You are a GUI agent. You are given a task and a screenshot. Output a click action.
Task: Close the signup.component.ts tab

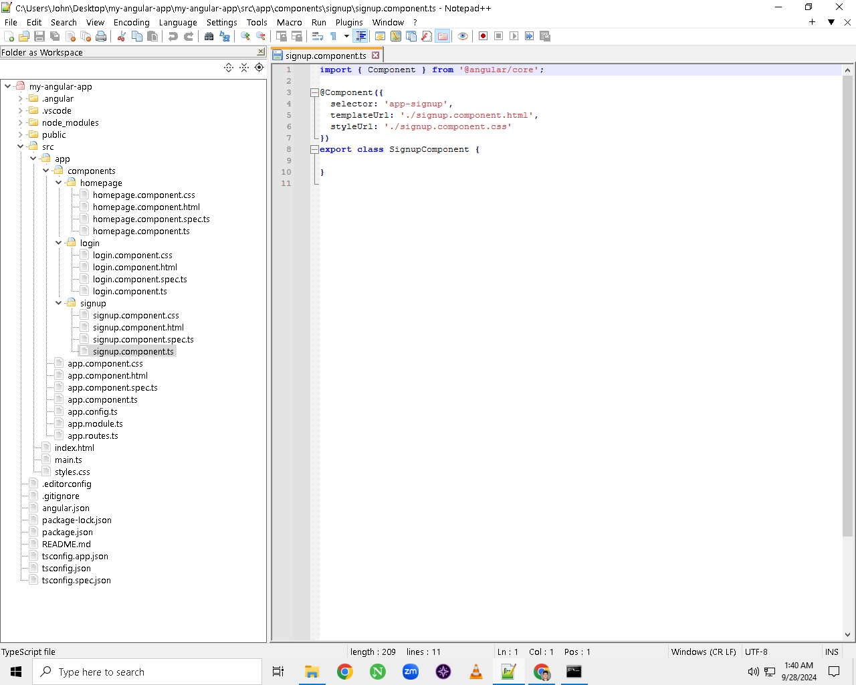376,56
